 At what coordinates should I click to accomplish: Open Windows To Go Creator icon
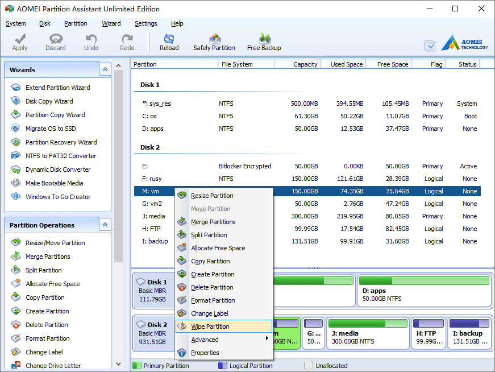tap(16, 197)
